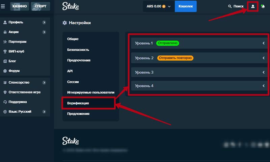Open ВИП-клуб from the sidebar
The width and height of the screenshot is (270, 162).
(x=16, y=52)
